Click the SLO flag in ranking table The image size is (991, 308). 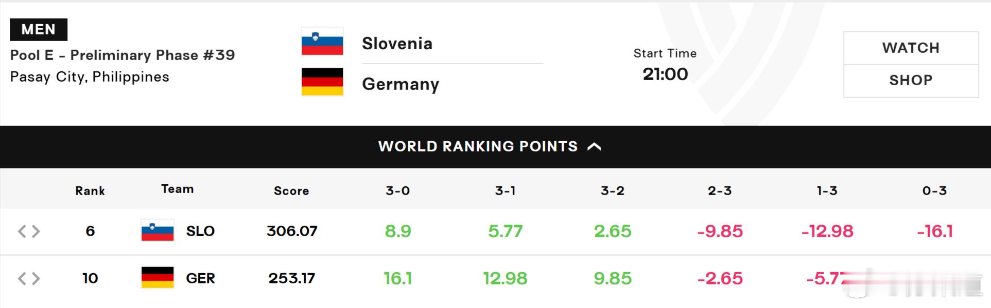click(x=158, y=230)
